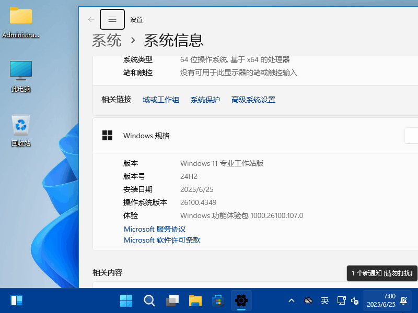Viewport: 418px width, 313px height.
Task: Select the 回收站 recycle bin icon
Action: 21,130
